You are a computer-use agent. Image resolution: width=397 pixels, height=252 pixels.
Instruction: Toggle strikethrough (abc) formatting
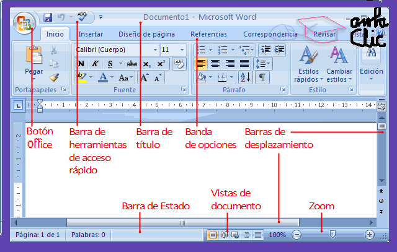132,63
